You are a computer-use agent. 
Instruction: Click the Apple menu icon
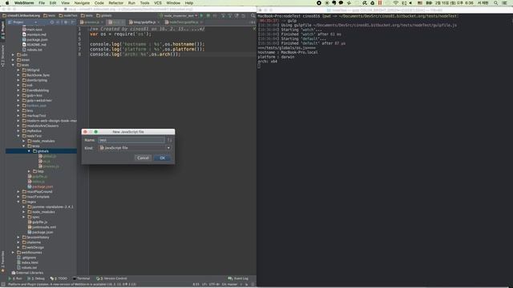(x=7, y=3)
